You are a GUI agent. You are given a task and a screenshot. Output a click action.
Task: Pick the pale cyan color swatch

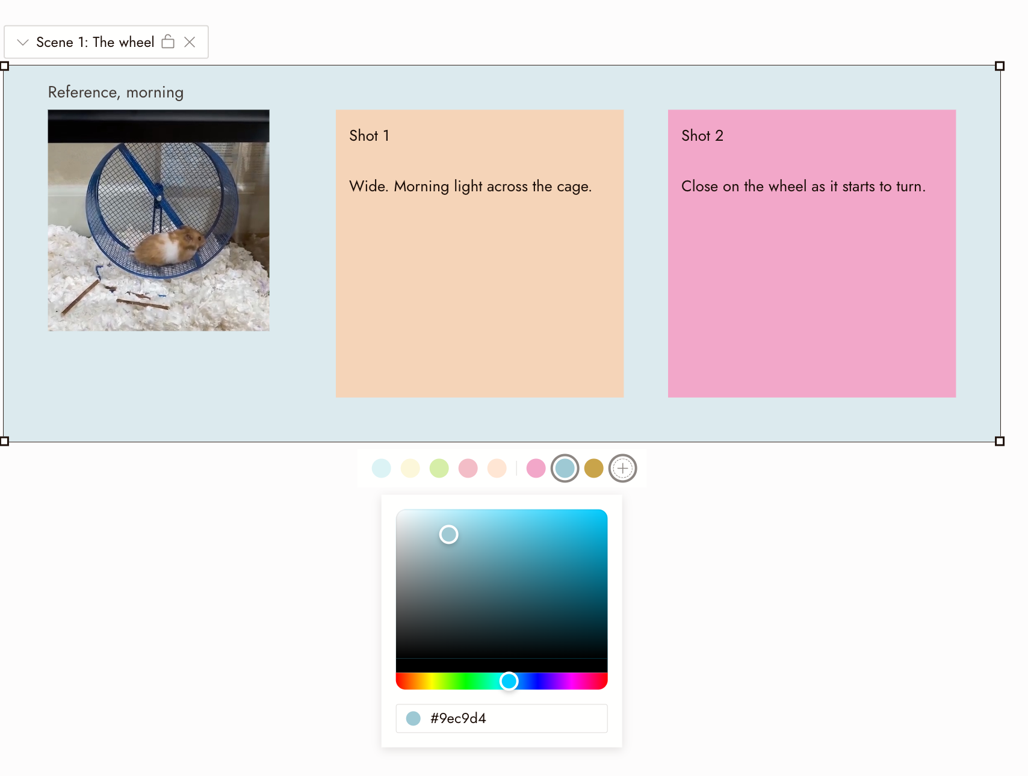(382, 468)
